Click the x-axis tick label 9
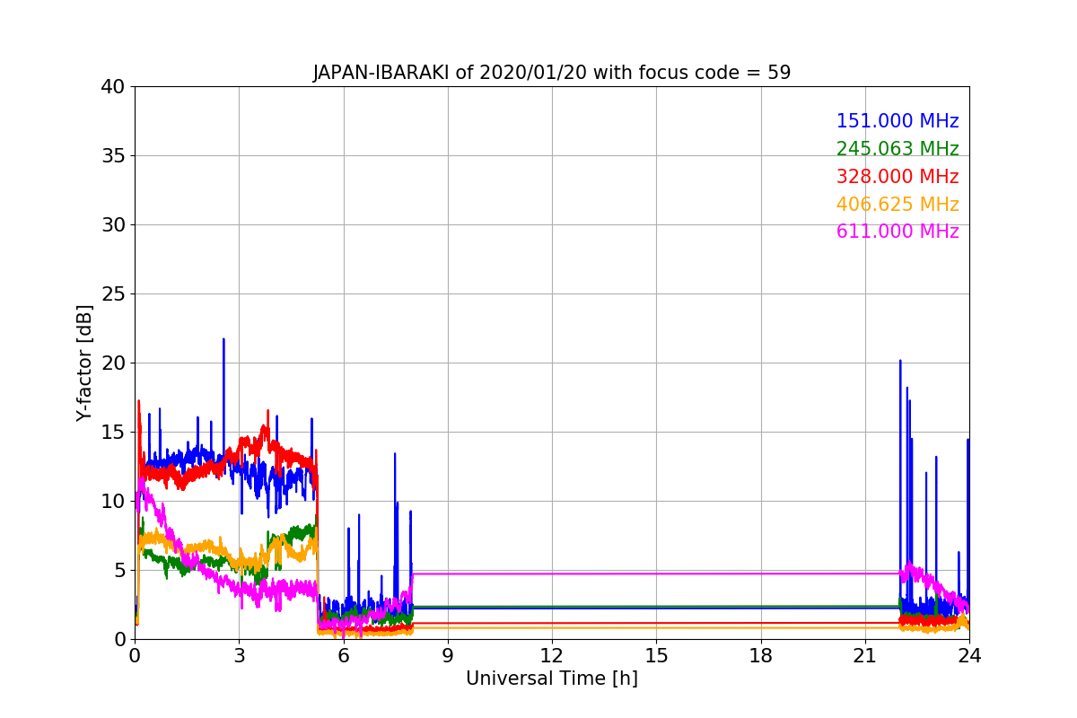1077x718 pixels. [448, 655]
